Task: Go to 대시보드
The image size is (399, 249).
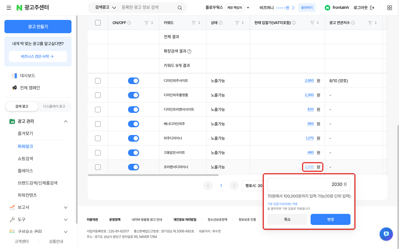Action: pyautogui.click(x=27, y=76)
